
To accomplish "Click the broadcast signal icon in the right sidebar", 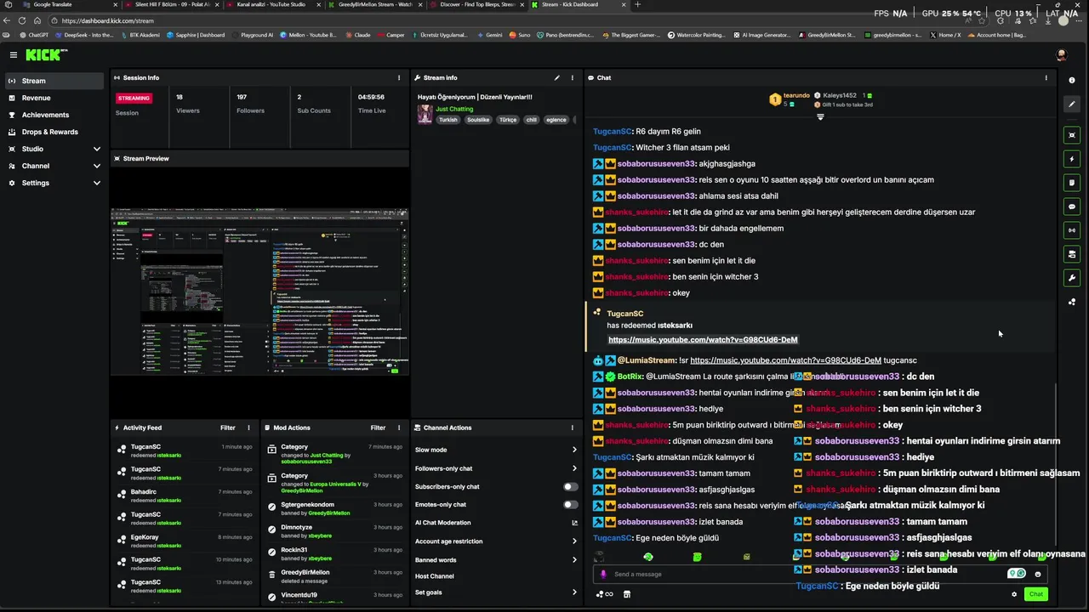I will [1072, 229].
